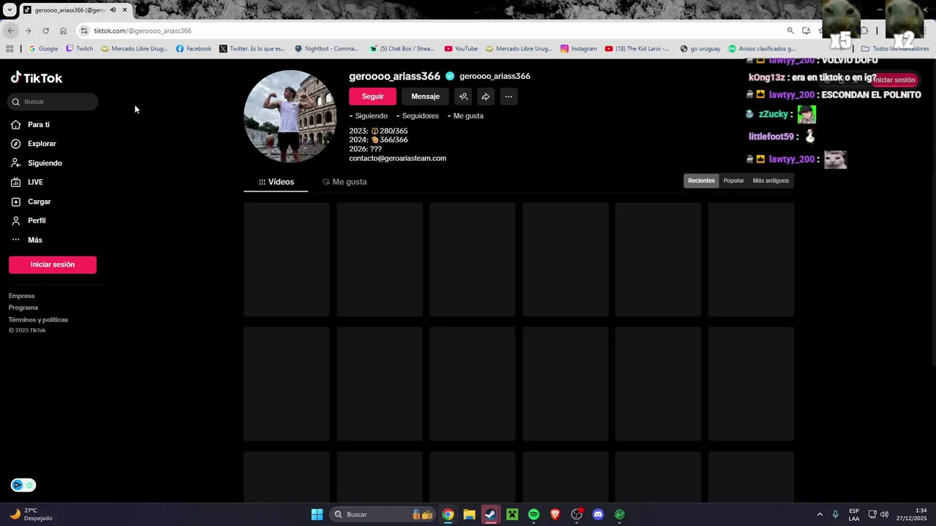
Task: Open Brave browser from taskbar
Action: 555,514
